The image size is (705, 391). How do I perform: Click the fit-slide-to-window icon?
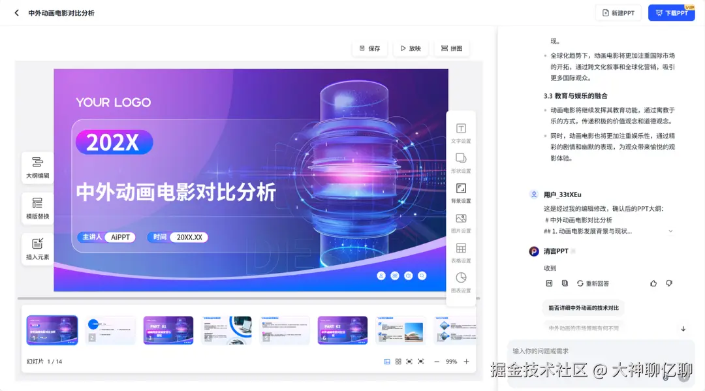coord(410,361)
